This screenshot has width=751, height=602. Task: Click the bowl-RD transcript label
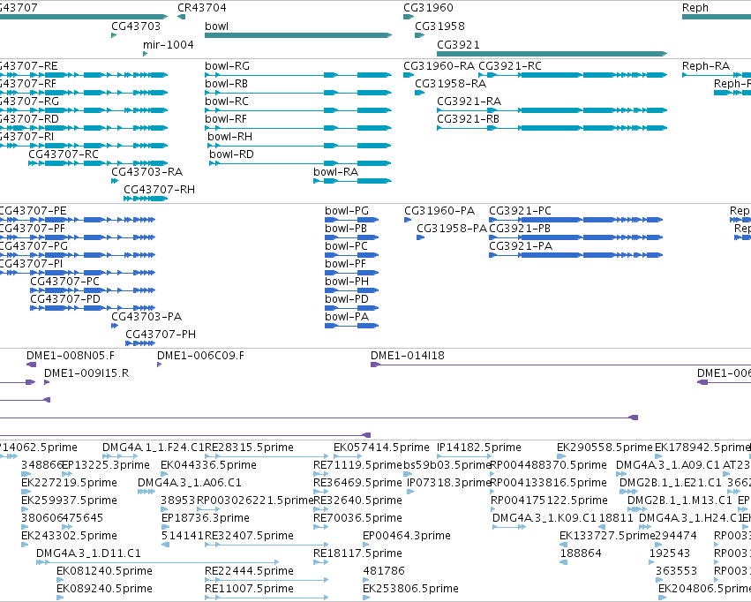231,154
